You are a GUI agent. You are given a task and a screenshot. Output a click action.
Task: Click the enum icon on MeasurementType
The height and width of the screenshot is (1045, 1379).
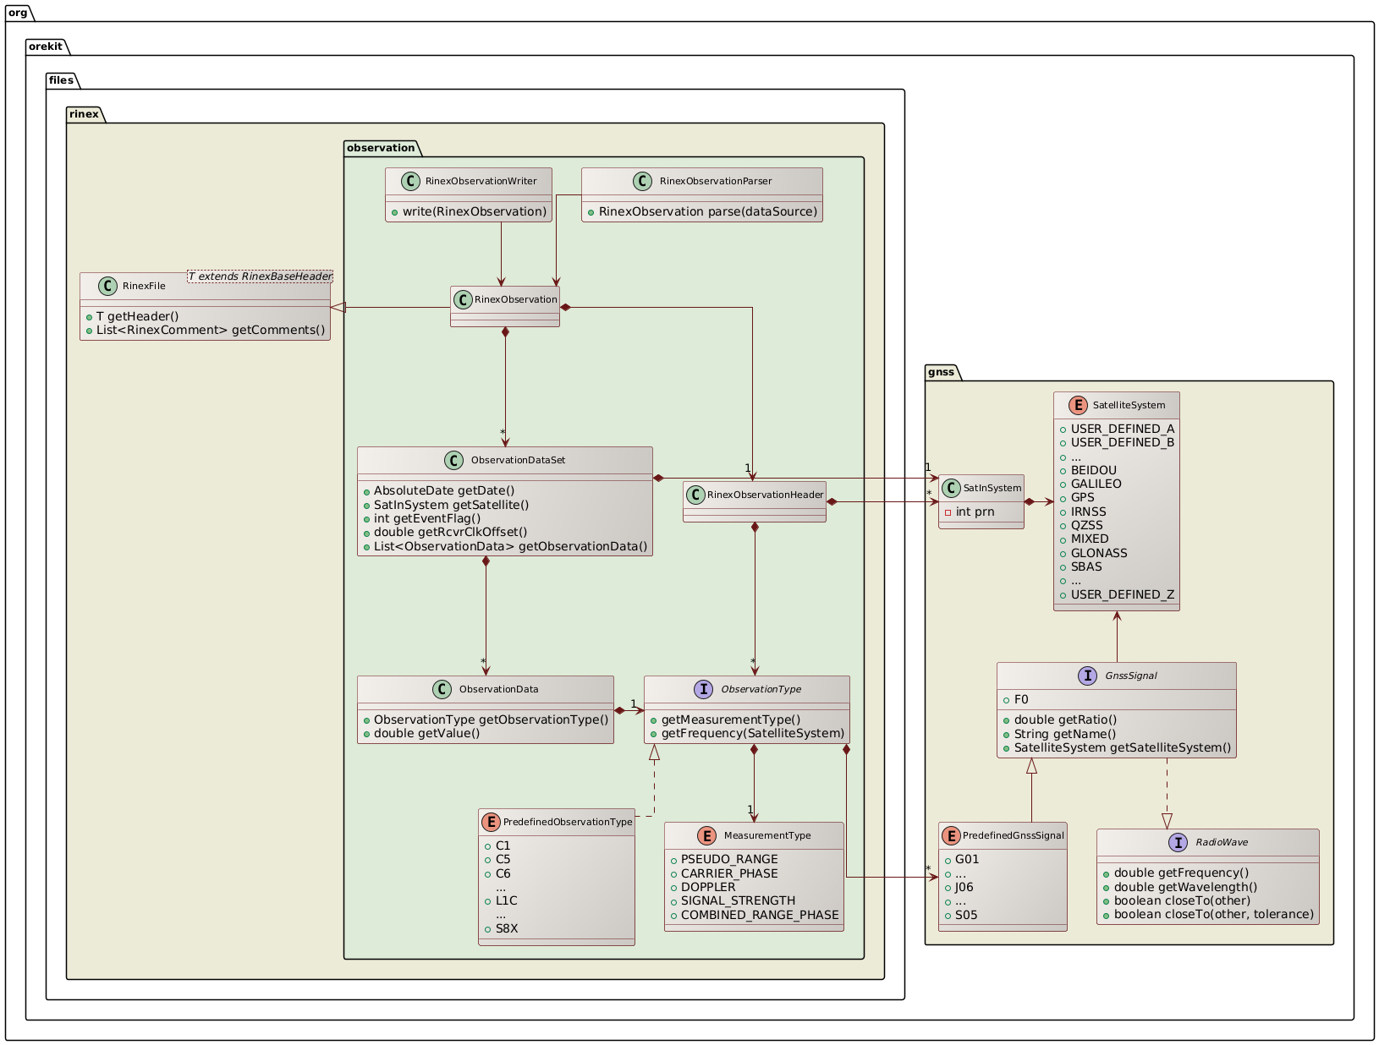(706, 835)
